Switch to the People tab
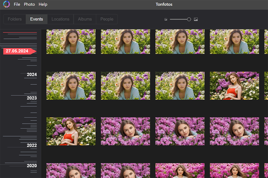Screen dimensions: 268x178 coord(107,19)
